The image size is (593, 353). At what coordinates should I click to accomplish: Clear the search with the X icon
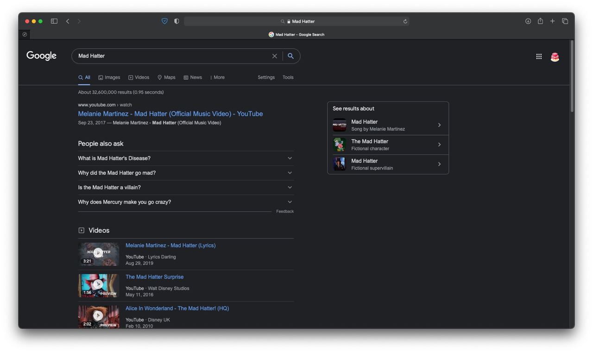(274, 56)
